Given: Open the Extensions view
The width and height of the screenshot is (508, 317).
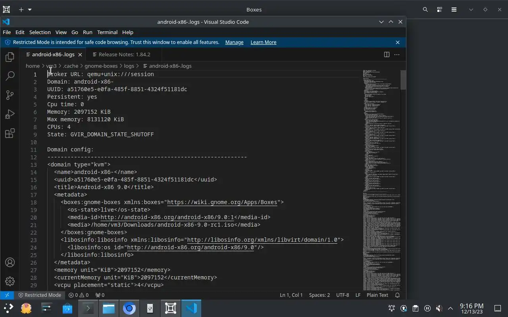Looking at the screenshot, I should [10, 133].
